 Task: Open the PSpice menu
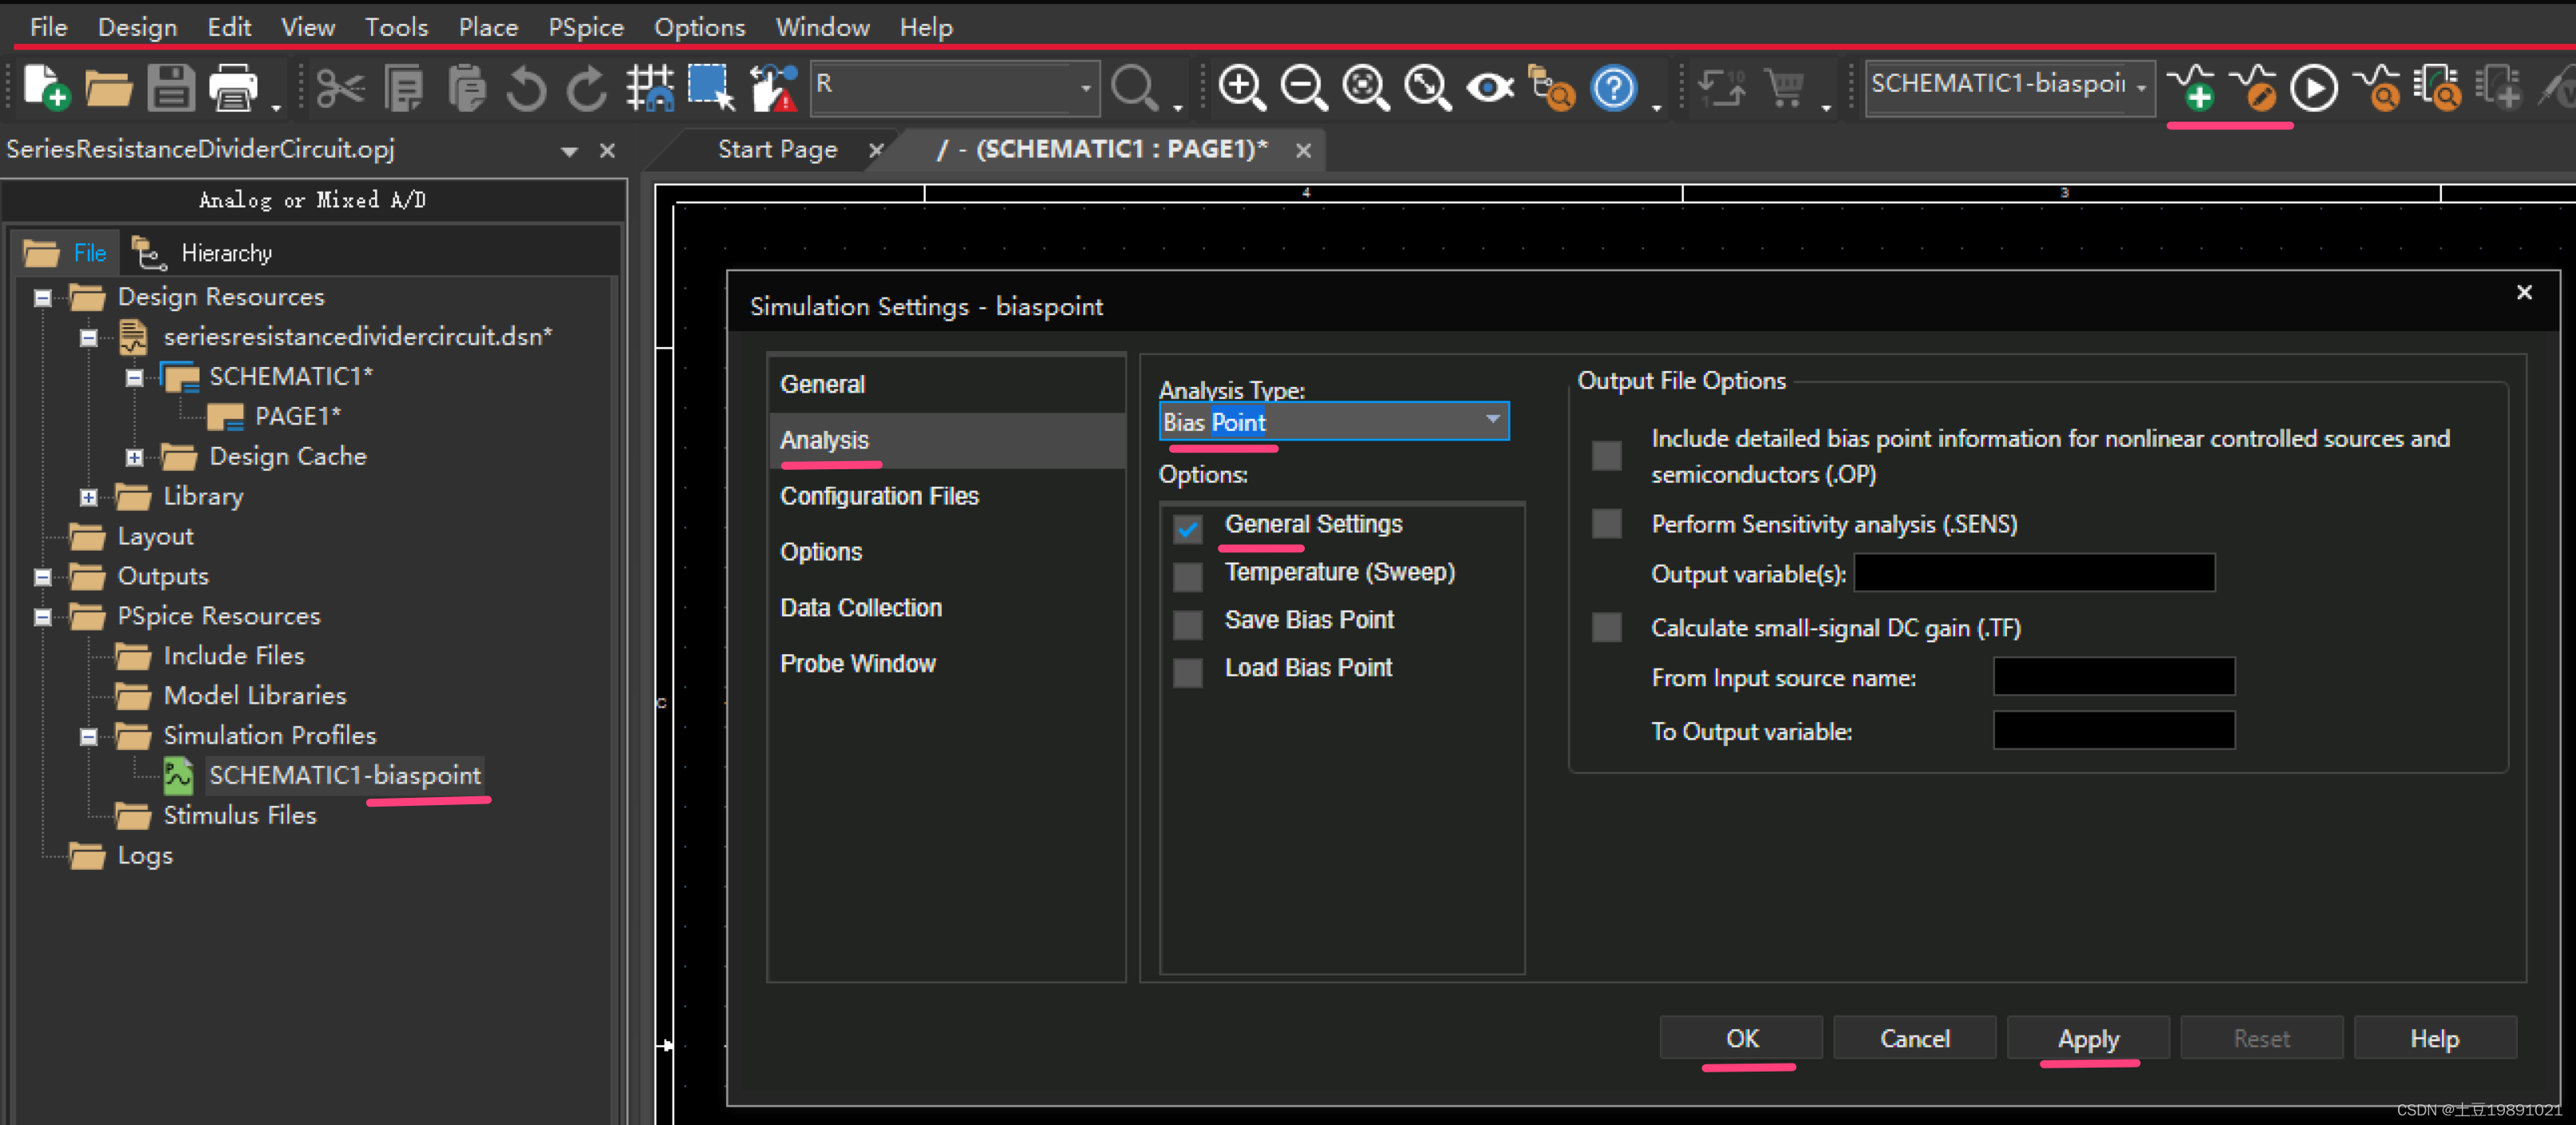pos(585,27)
